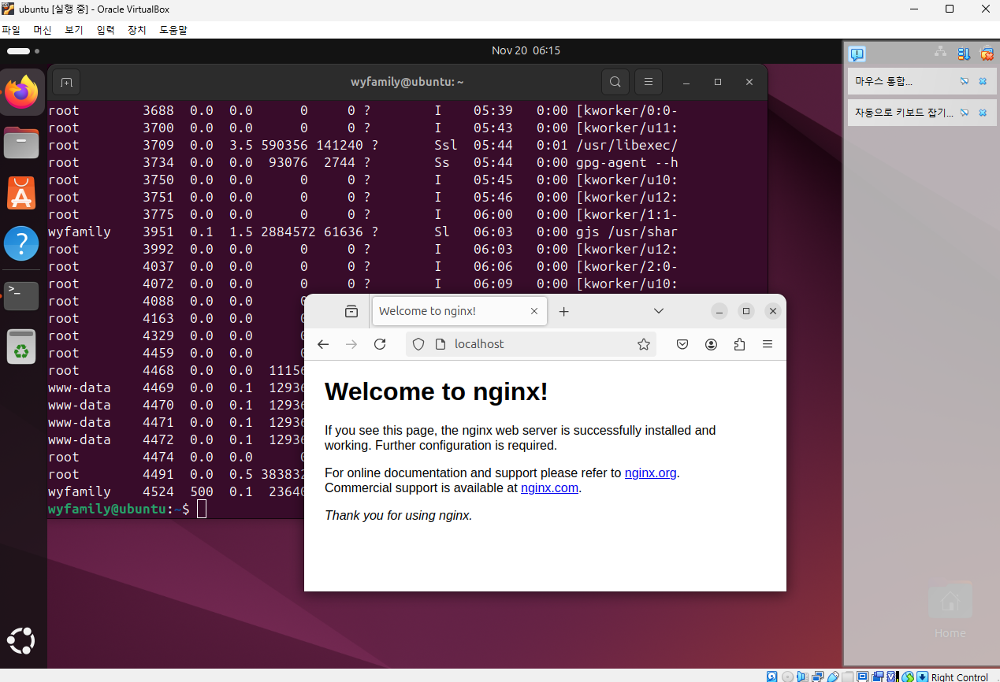Open the nginx.com link

549,487
